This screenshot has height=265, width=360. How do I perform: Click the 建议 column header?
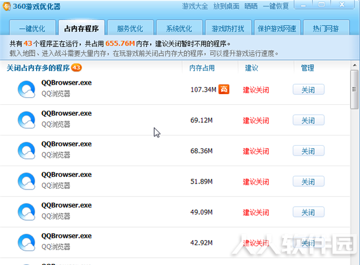(251, 68)
